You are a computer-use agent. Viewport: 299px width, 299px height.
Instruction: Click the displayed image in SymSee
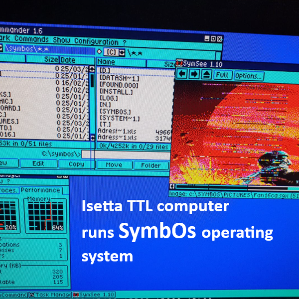click(x=236, y=133)
